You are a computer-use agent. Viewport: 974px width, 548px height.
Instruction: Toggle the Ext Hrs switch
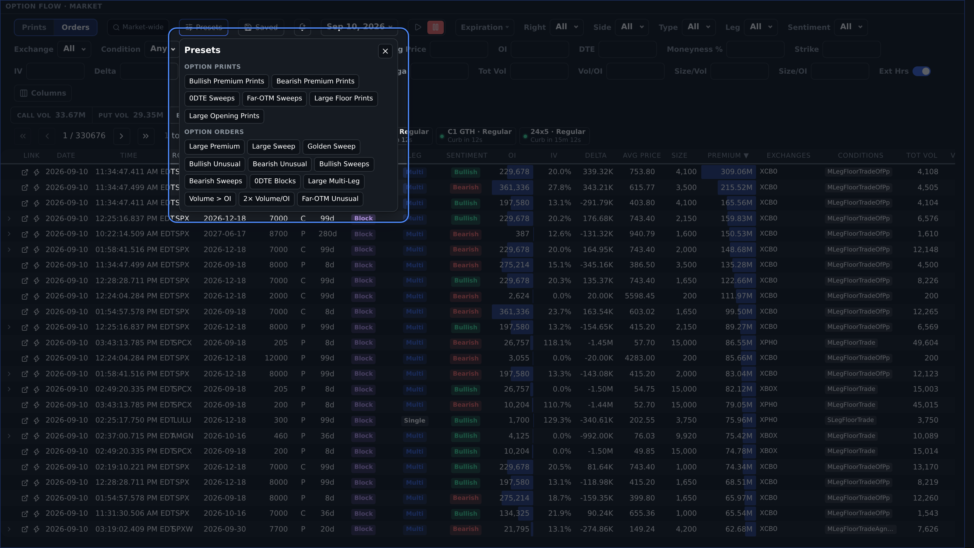point(921,71)
